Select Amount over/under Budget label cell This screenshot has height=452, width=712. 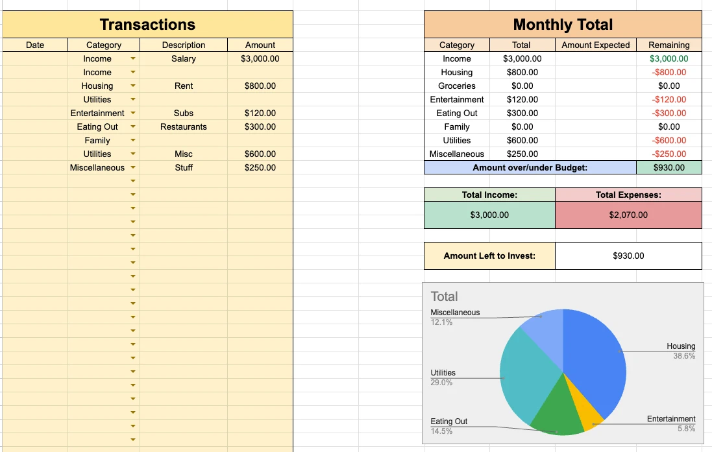coord(530,167)
